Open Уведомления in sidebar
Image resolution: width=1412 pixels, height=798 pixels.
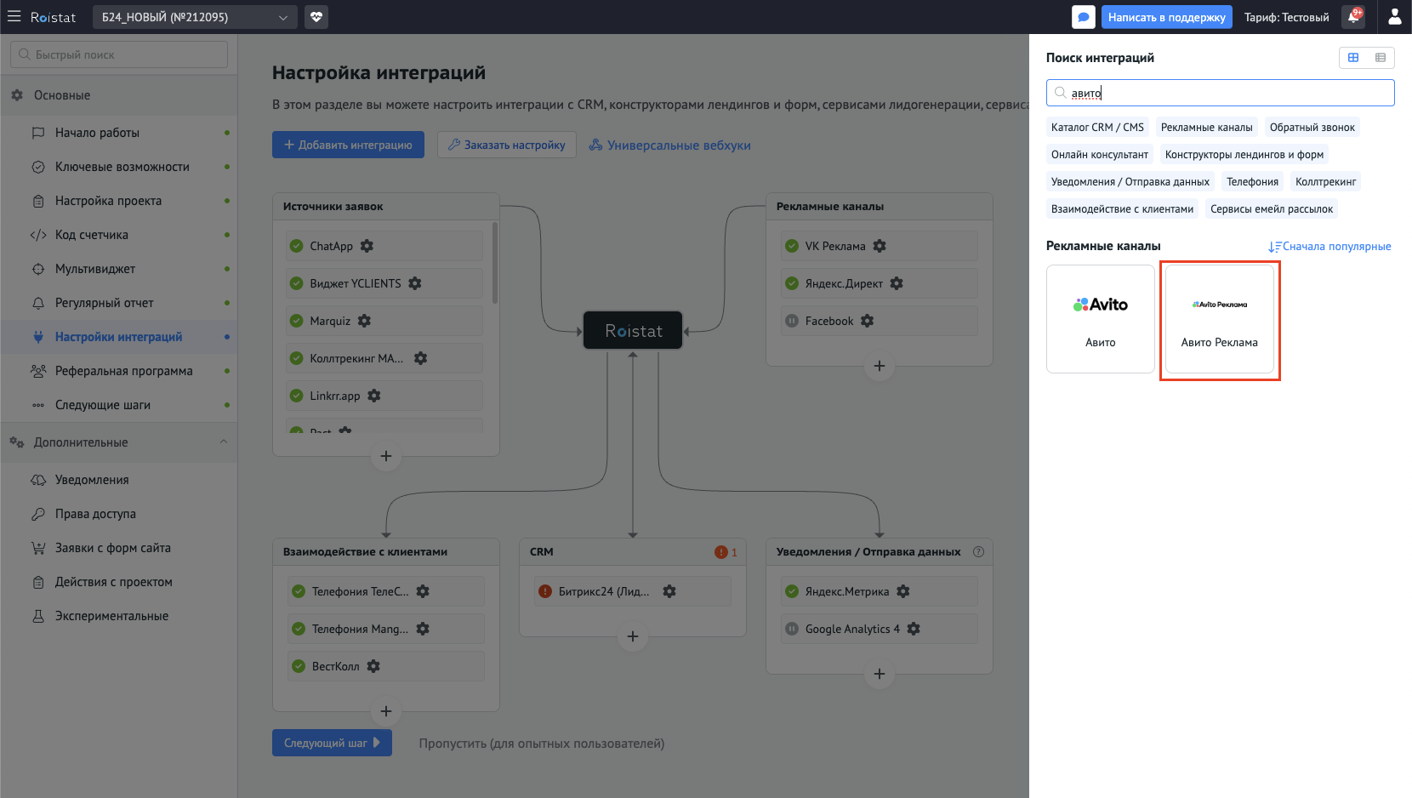point(119,480)
